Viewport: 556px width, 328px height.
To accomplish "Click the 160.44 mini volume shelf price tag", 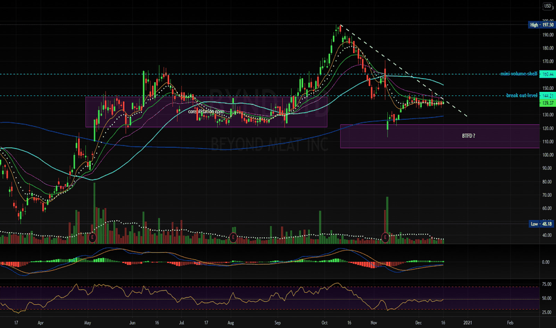I will point(548,74).
